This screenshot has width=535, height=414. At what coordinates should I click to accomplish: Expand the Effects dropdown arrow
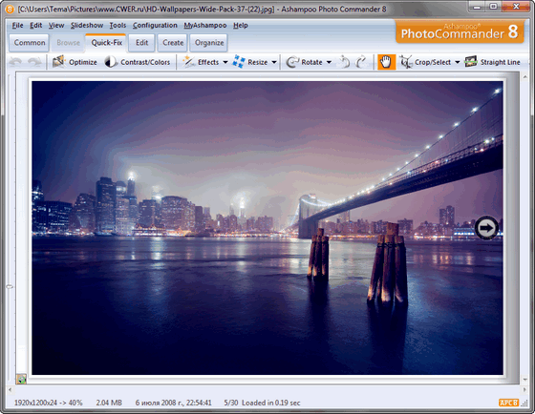coord(225,62)
